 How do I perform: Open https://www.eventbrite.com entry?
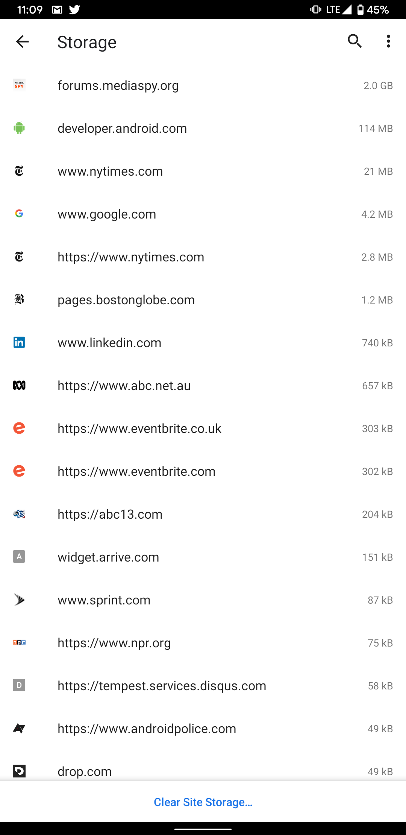coord(203,471)
